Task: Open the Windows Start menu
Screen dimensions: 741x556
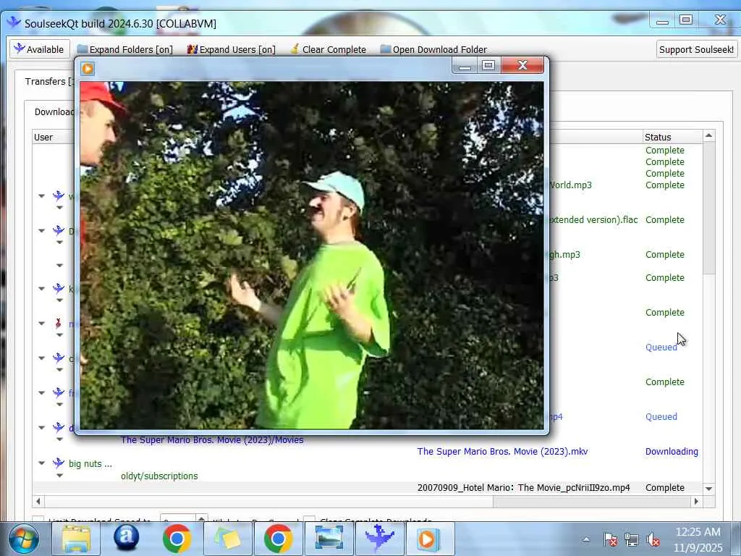Action: [x=23, y=539]
